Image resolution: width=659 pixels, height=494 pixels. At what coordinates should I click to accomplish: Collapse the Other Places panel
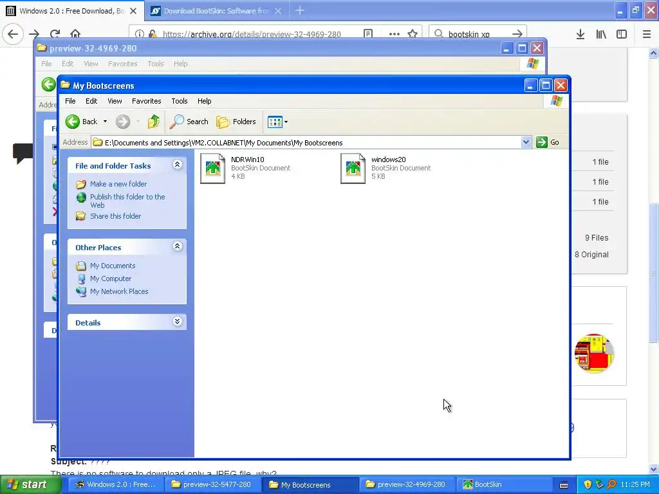pos(178,246)
